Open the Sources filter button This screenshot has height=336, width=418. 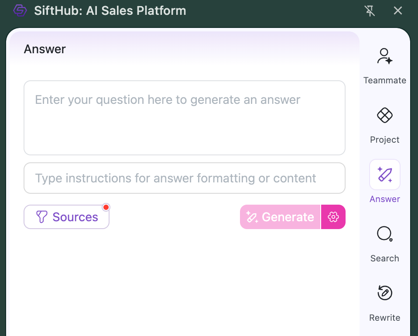click(66, 217)
